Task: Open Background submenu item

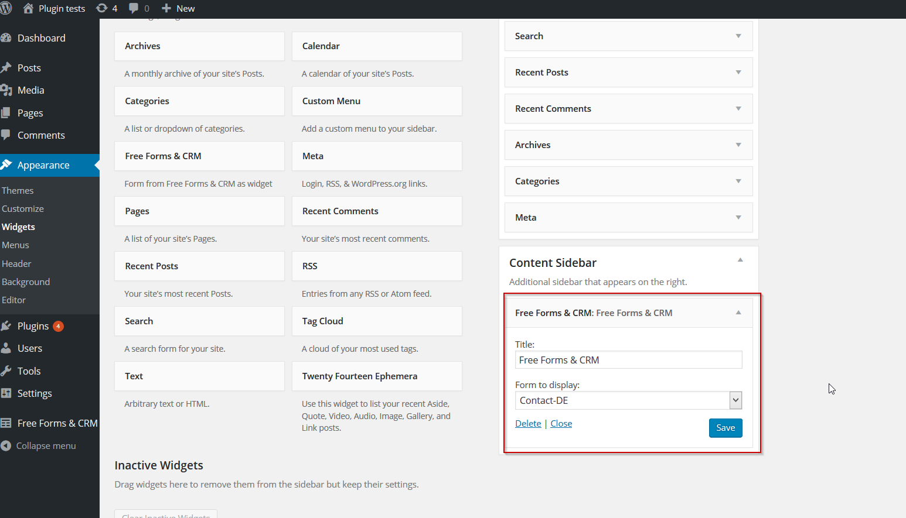Action: coord(26,282)
